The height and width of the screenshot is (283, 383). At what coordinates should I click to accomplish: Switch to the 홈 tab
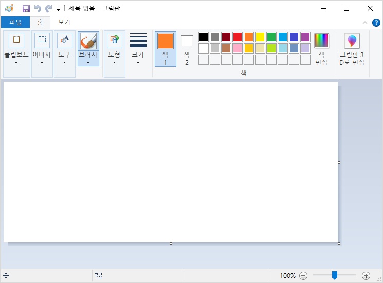pos(40,23)
